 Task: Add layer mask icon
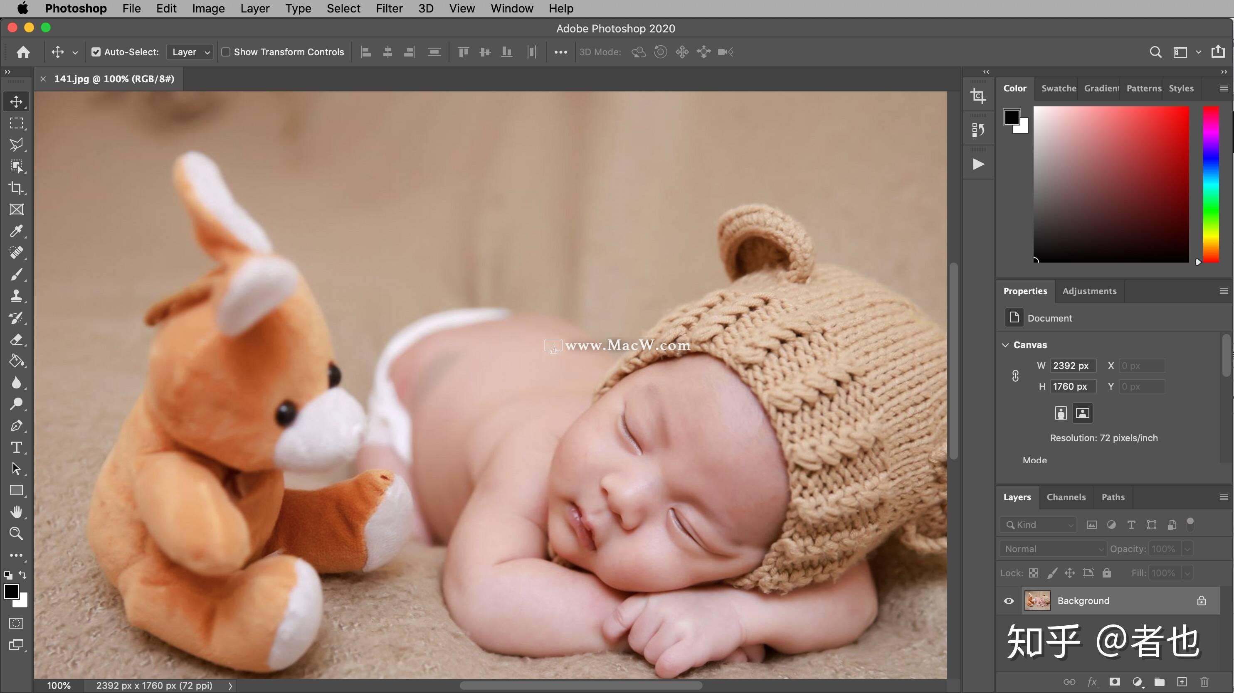click(1115, 681)
